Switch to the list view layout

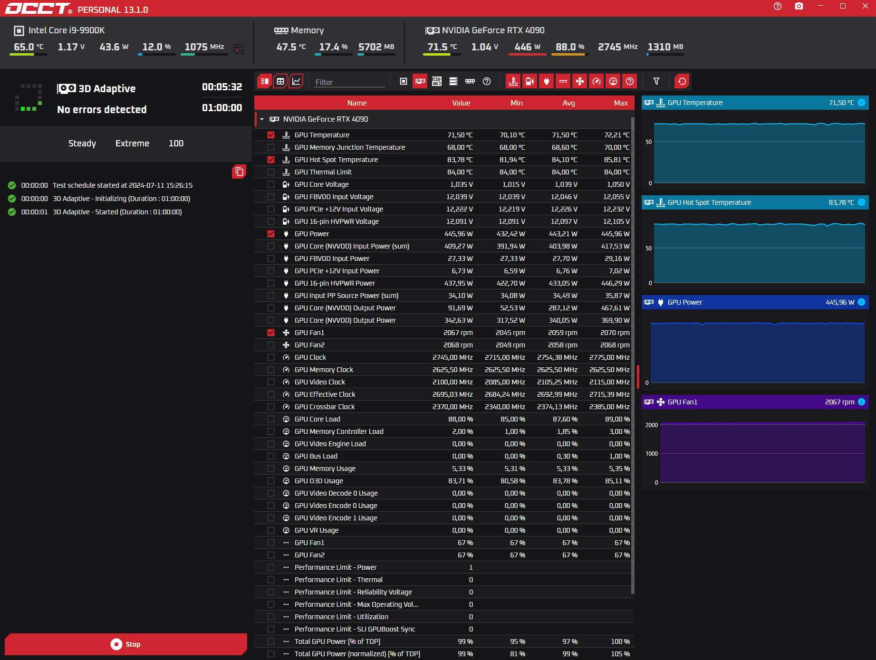265,81
